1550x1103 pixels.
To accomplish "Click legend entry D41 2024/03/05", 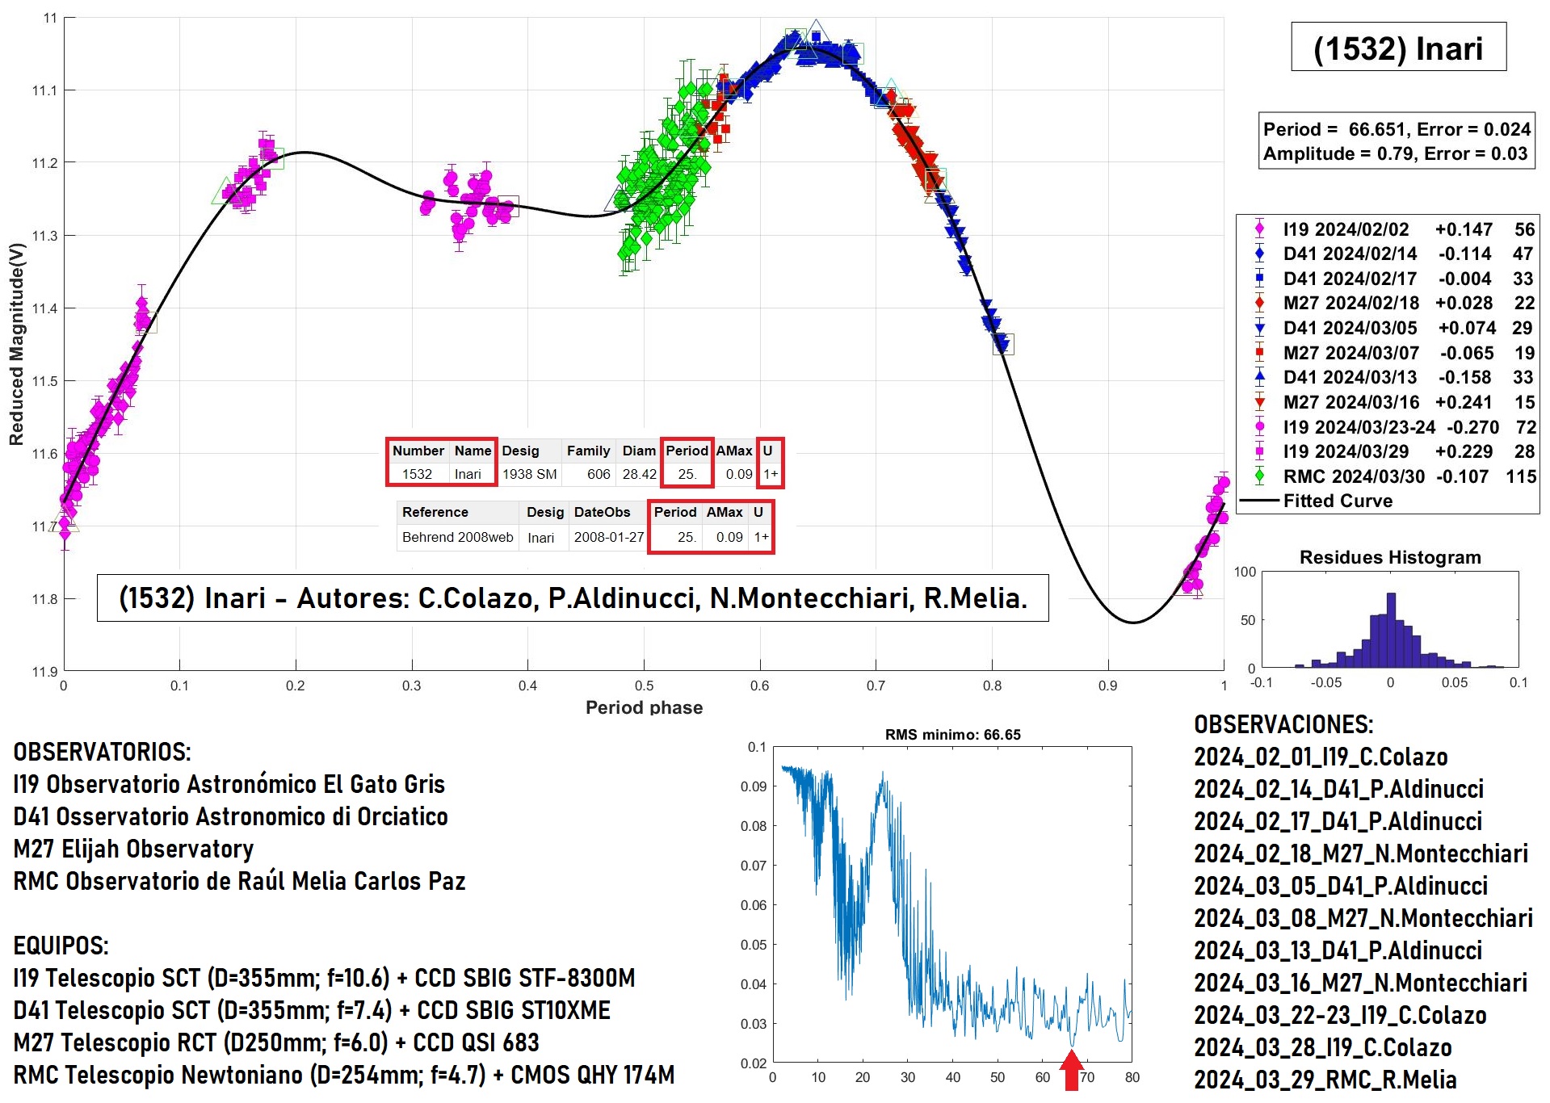I will [x=1388, y=328].
